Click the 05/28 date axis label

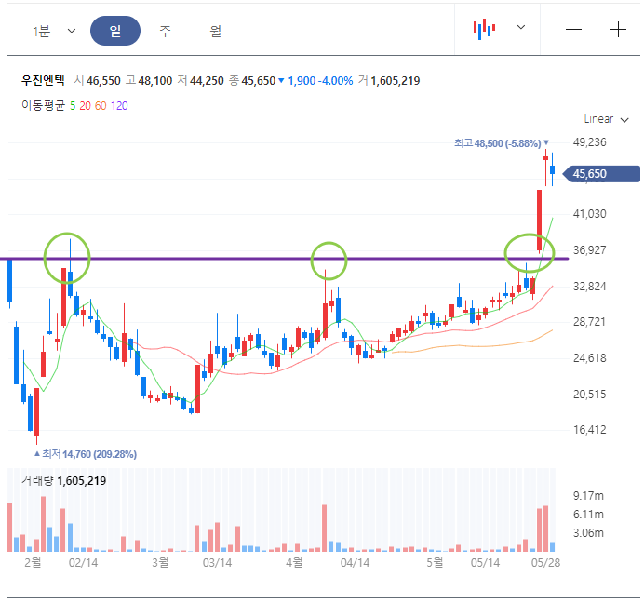tap(545, 562)
